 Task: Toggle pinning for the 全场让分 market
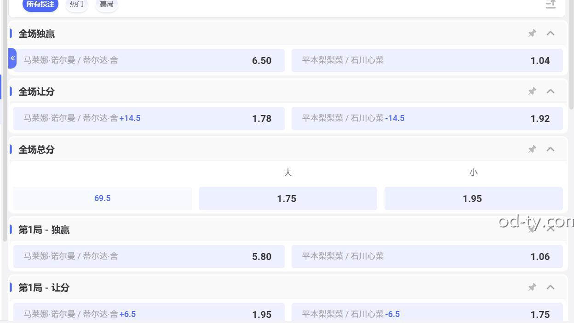coord(532,91)
